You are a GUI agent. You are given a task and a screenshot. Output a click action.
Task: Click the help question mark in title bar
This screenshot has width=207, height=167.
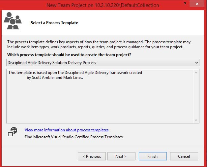coord(185,4)
